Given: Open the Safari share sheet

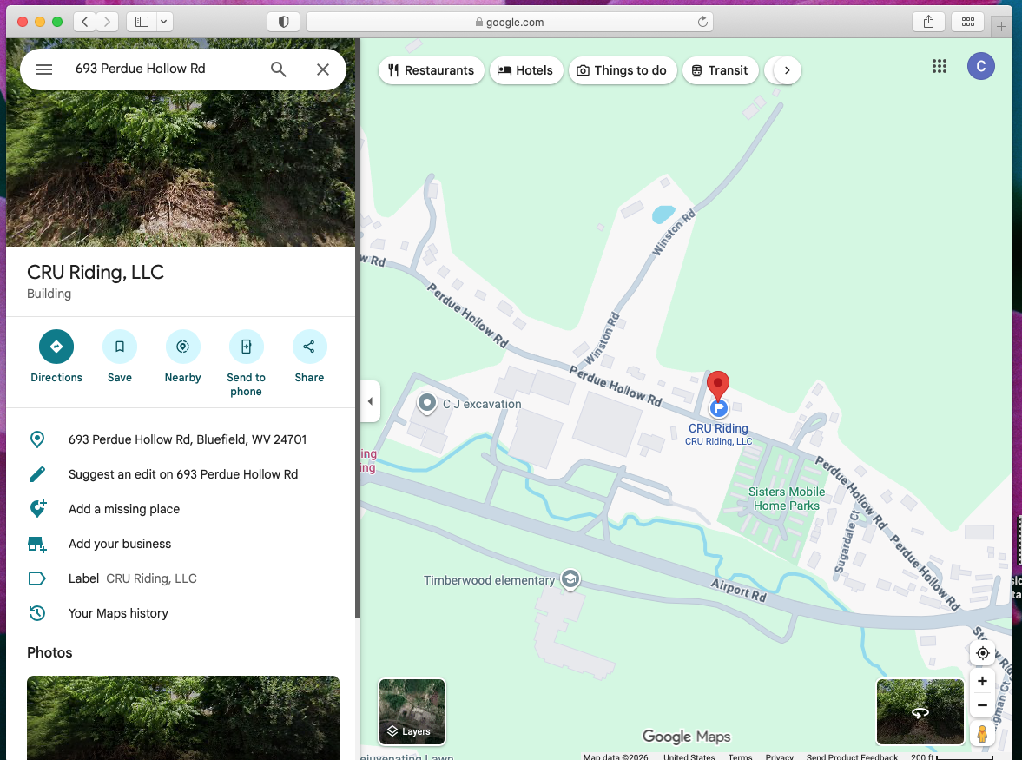Looking at the screenshot, I should tap(928, 22).
